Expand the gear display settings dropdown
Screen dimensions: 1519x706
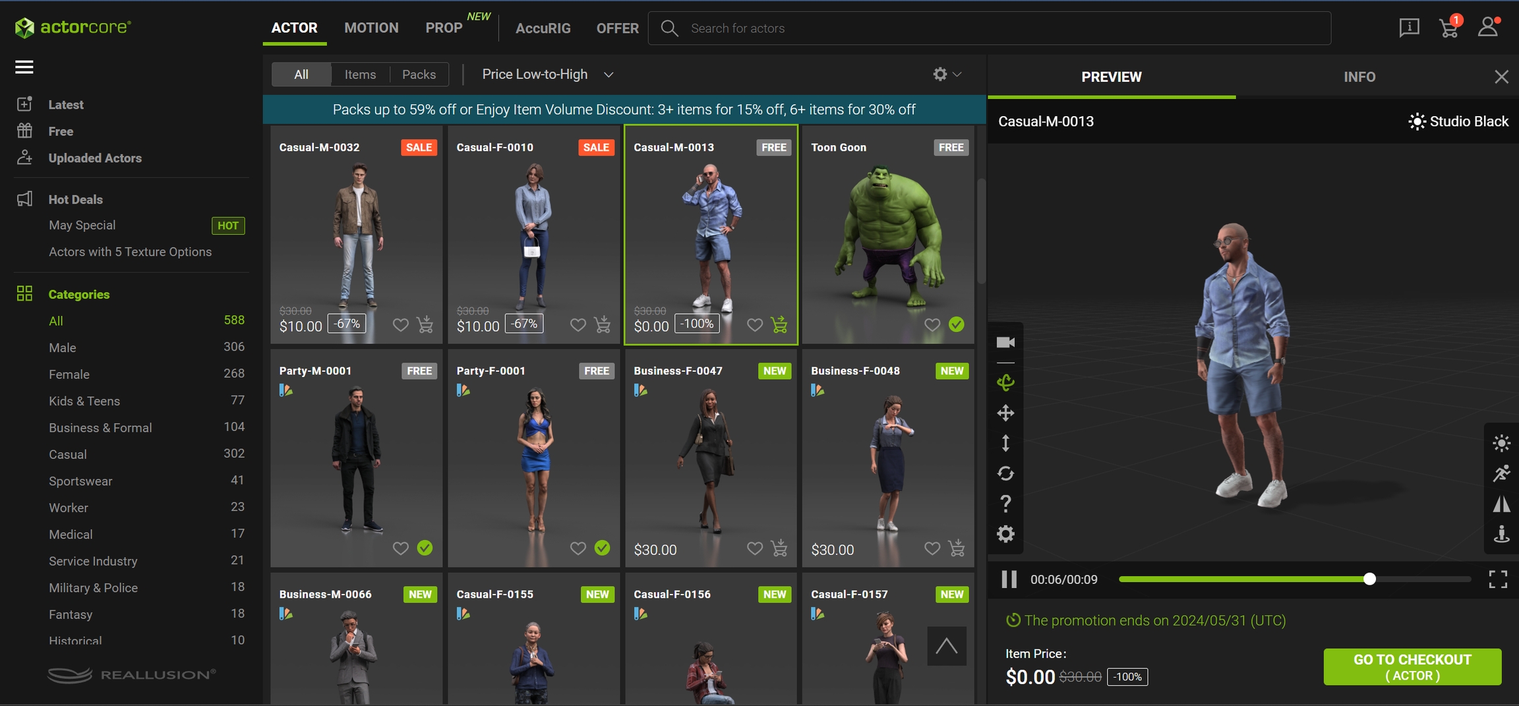[x=947, y=74]
